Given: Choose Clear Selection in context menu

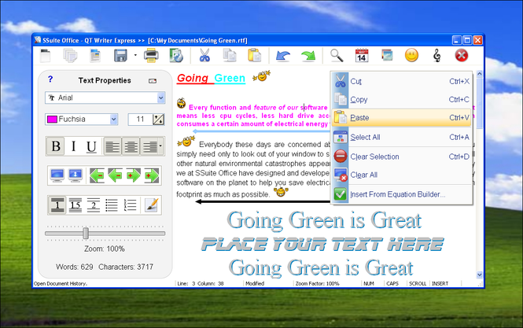Looking at the screenshot, I should click(402, 157).
